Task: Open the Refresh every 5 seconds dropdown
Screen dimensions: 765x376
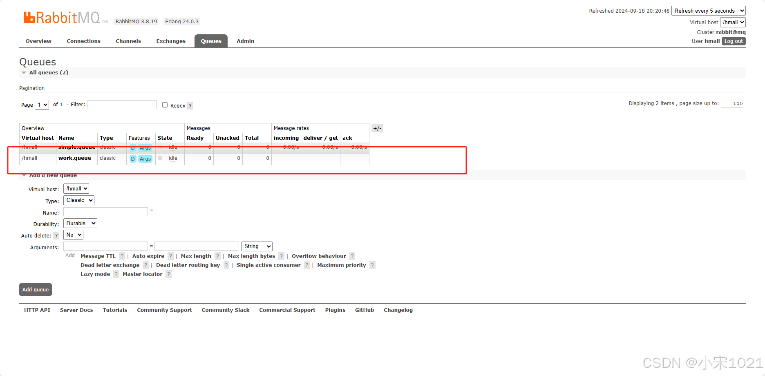Action: (x=708, y=10)
